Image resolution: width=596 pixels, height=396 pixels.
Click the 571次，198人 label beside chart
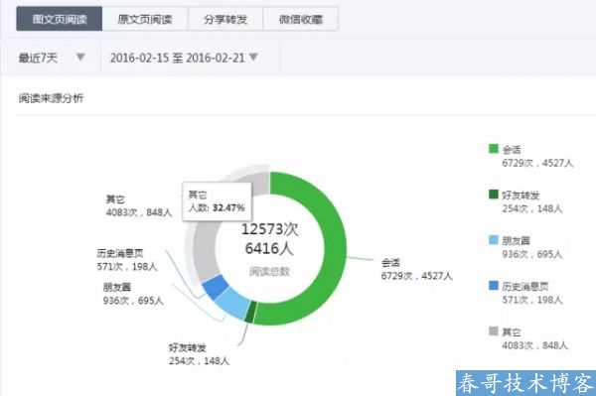[x=127, y=267]
